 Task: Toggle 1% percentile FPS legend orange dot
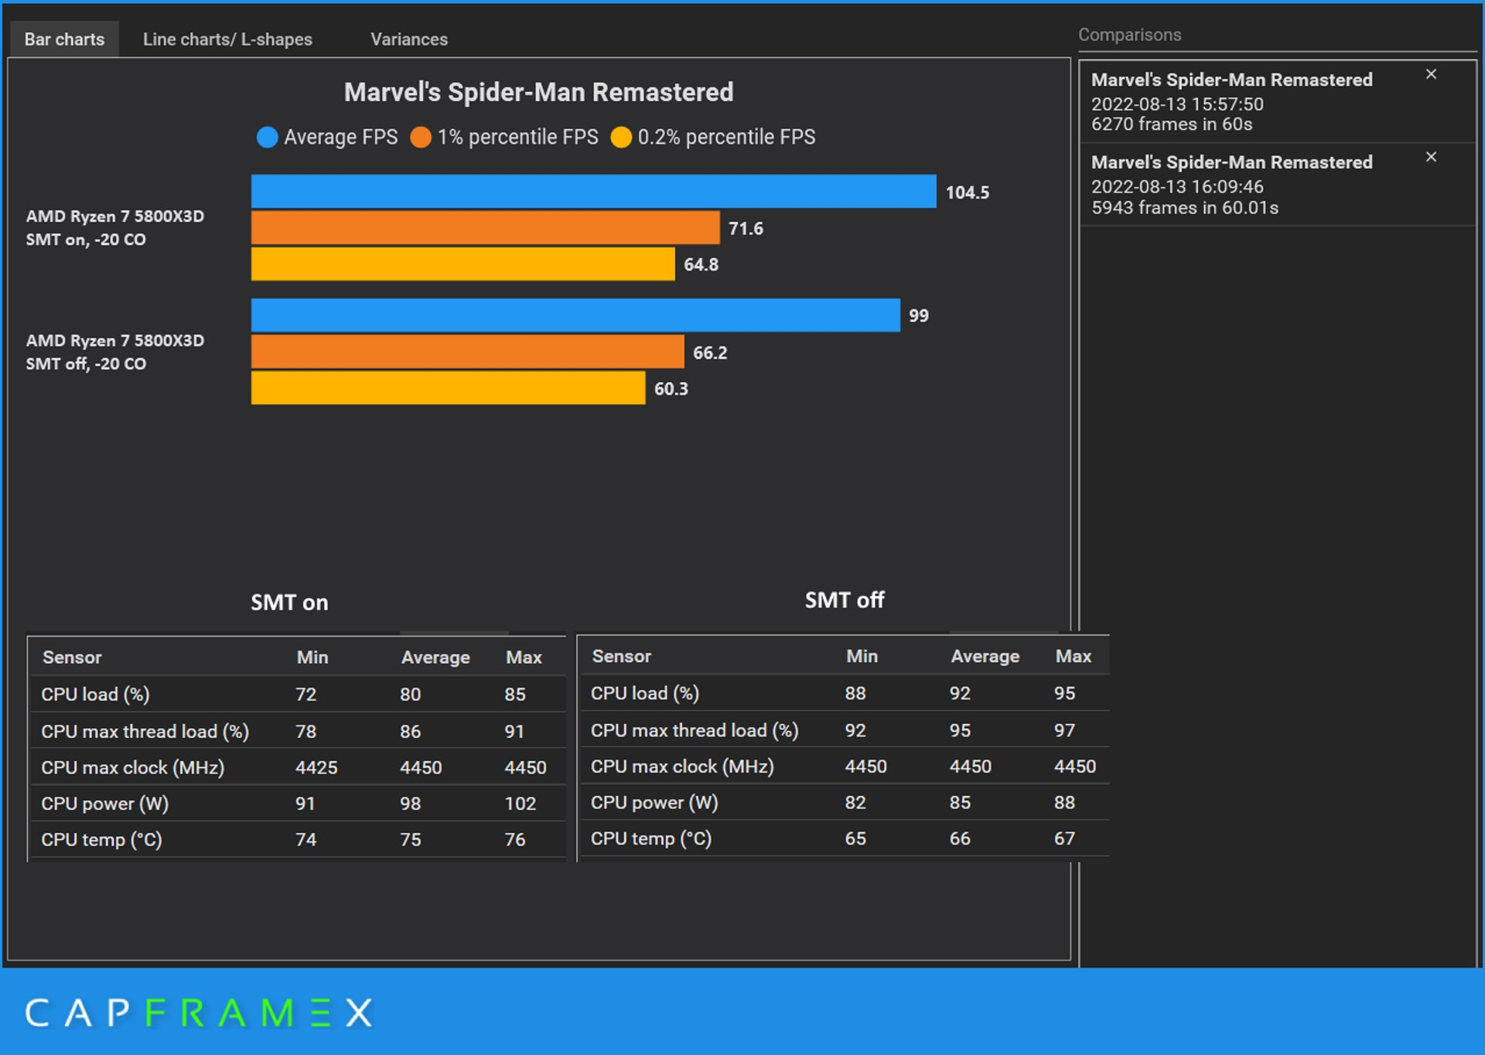tap(421, 138)
